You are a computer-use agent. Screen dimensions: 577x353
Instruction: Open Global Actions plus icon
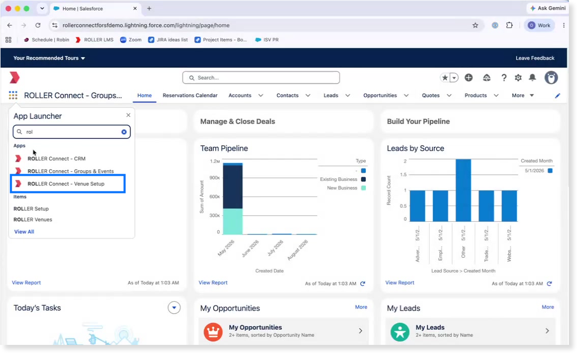click(x=468, y=77)
